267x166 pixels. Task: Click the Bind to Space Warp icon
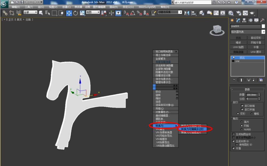(19, 13)
